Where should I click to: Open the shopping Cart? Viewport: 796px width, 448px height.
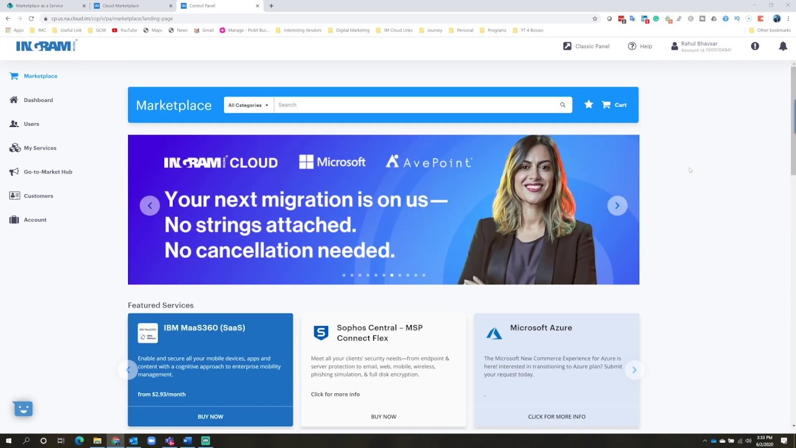[x=614, y=105]
